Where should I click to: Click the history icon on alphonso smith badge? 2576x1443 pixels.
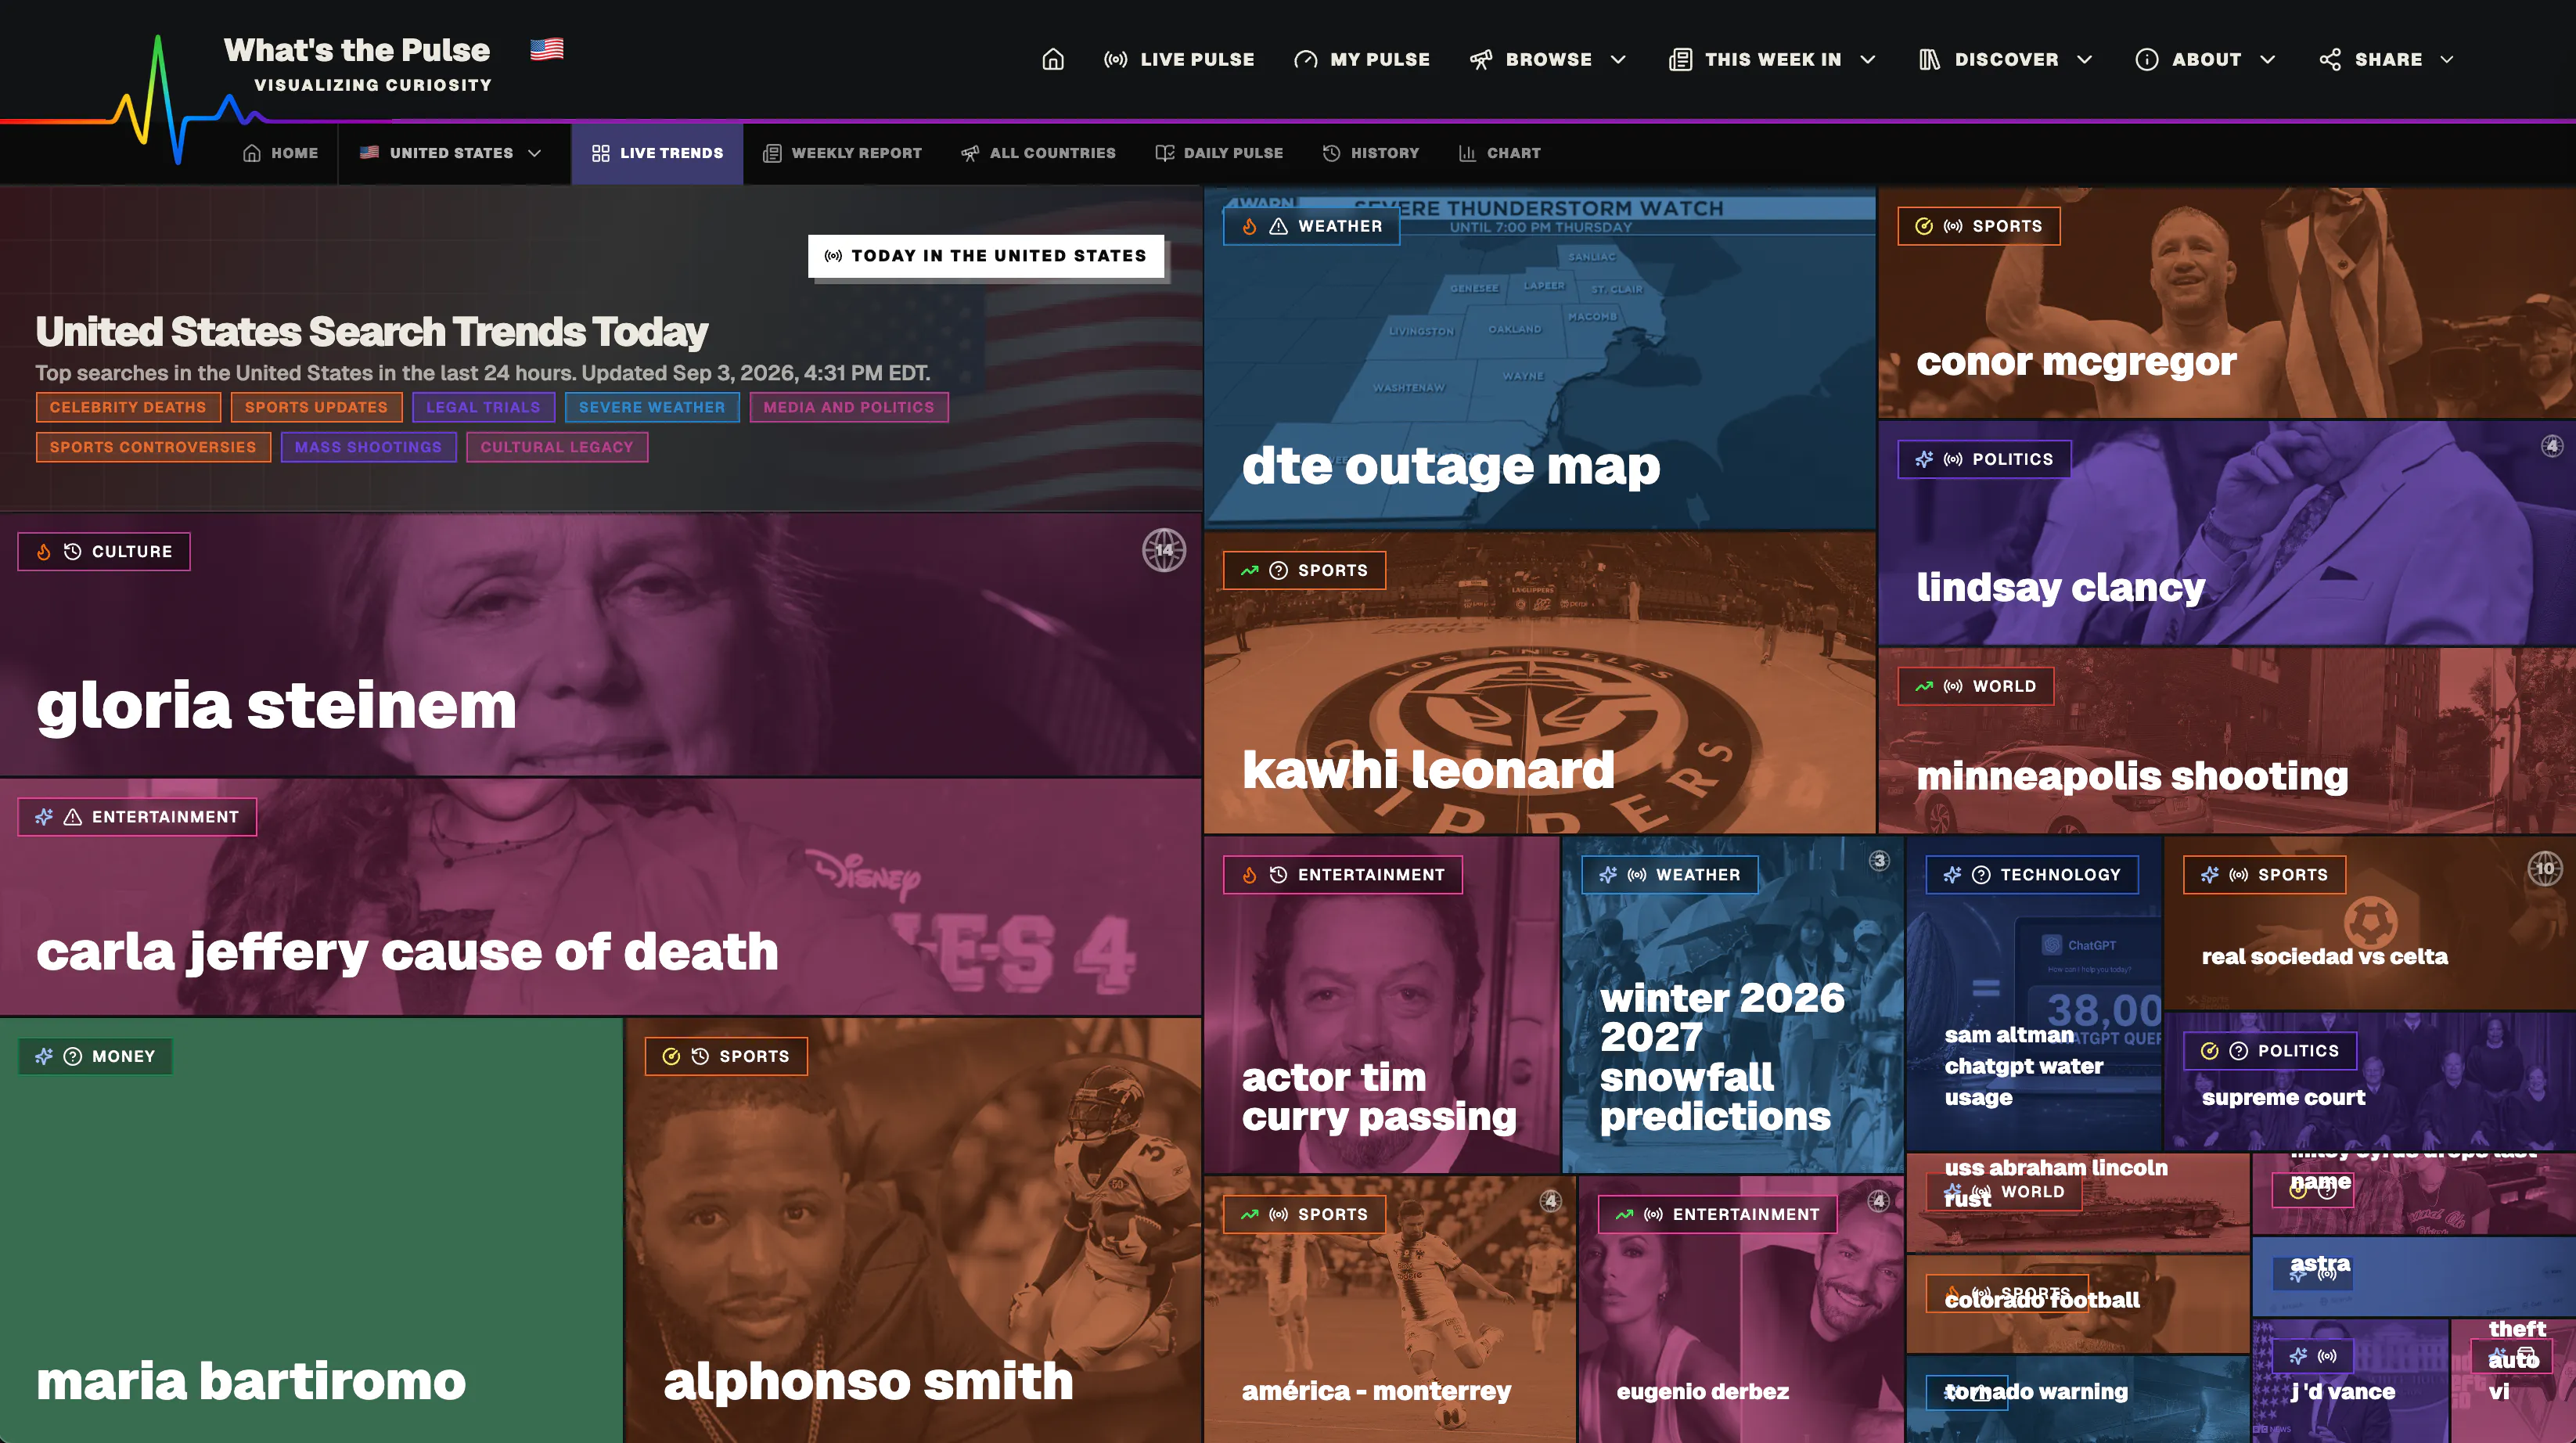pos(700,1056)
